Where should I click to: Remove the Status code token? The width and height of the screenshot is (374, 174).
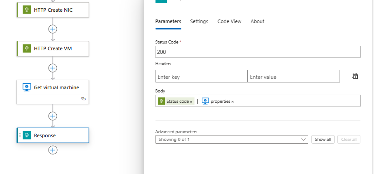[191, 101]
